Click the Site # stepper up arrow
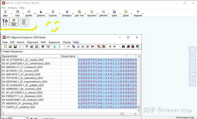197x119 pixels. coord(28,118)
